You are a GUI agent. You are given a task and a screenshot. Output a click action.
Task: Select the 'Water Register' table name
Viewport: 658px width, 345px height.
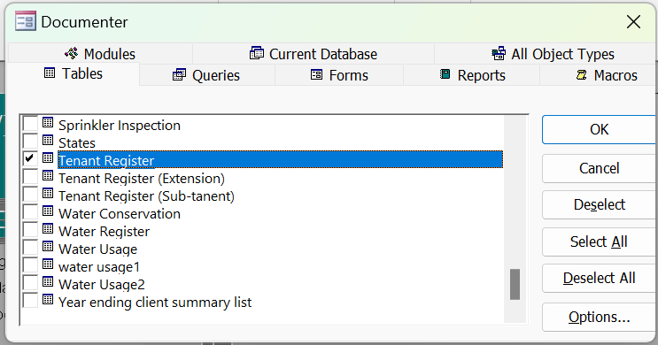click(105, 232)
